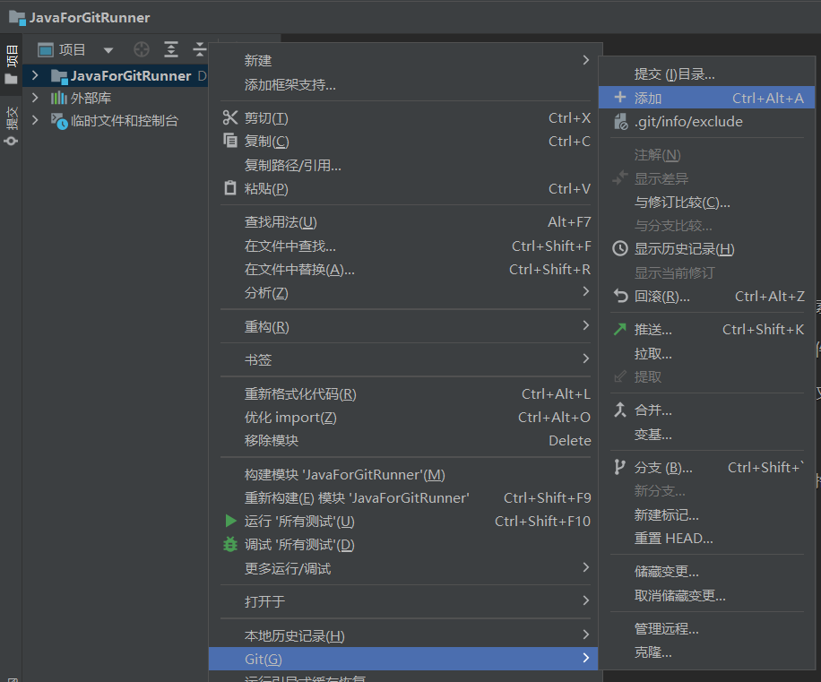Image resolution: width=821 pixels, height=682 pixels.
Task: Open the 项目 view dropdown arrow
Action: [x=108, y=50]
